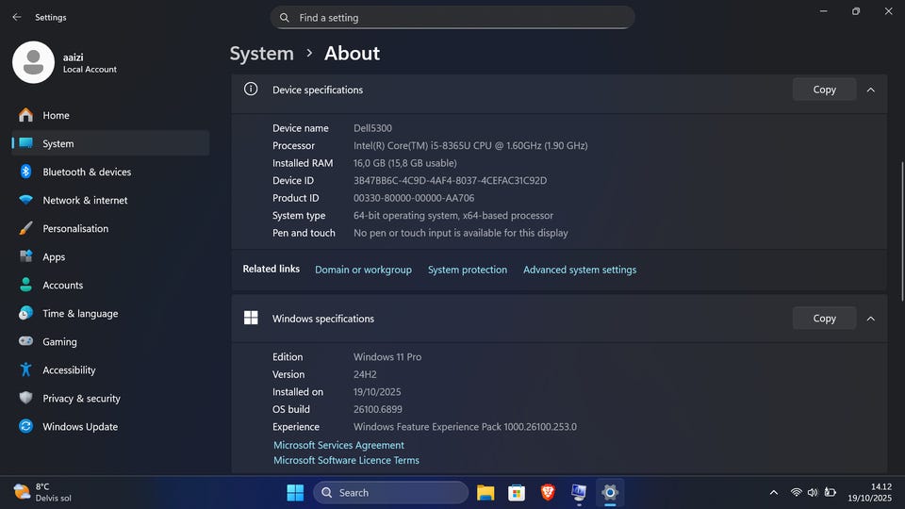Open Bluetooth & devices settings
Image resolution: width=905 pixels, height=509 pixels.
[87, 172]
